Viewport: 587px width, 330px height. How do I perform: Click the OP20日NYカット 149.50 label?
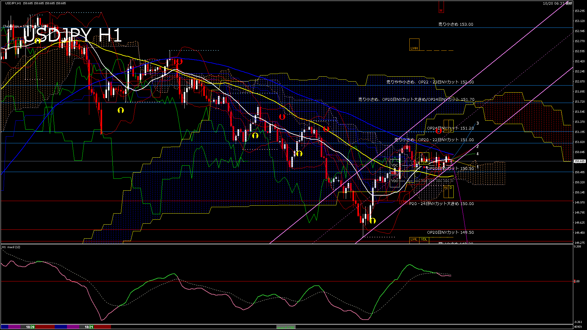pos(450,233)
